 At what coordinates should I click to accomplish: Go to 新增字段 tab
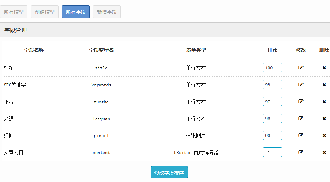[107, 12]
